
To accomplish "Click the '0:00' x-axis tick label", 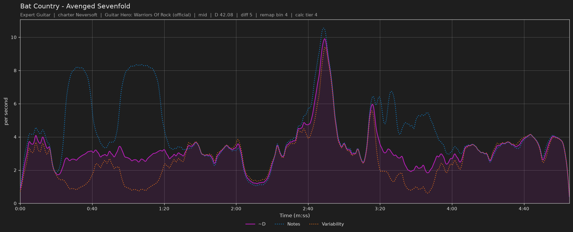I will (x=20, y=209).
